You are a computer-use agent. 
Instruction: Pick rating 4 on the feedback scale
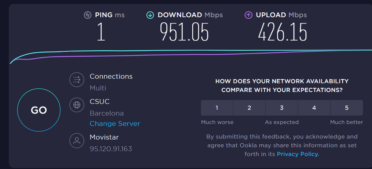click(x=314, y=108)
